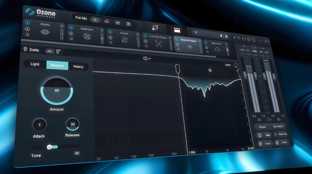Open the settings gear icon

[249, 39]
